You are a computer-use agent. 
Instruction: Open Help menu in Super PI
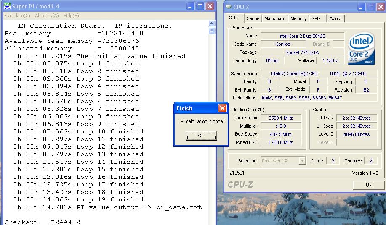coord(71,16)
